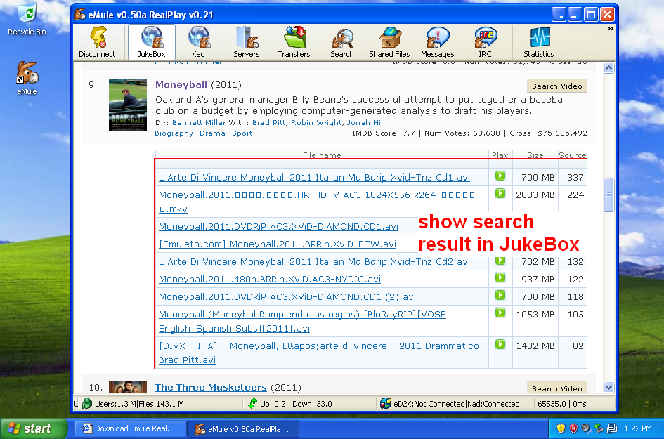
Task: Select the Biography genre link
Action: (174, 133)
